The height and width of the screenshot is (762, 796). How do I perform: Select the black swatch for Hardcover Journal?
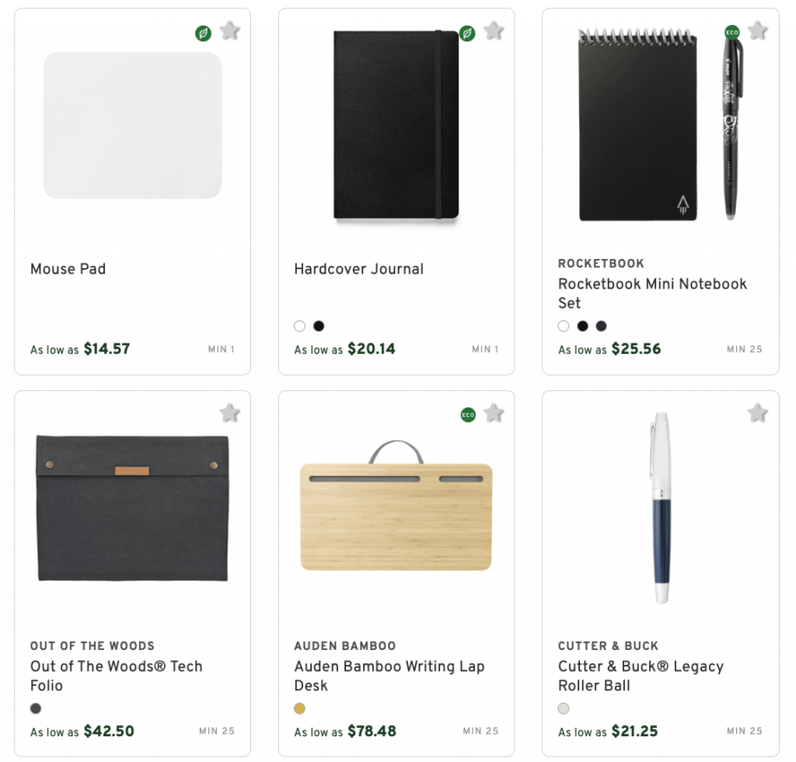point(318,326)
